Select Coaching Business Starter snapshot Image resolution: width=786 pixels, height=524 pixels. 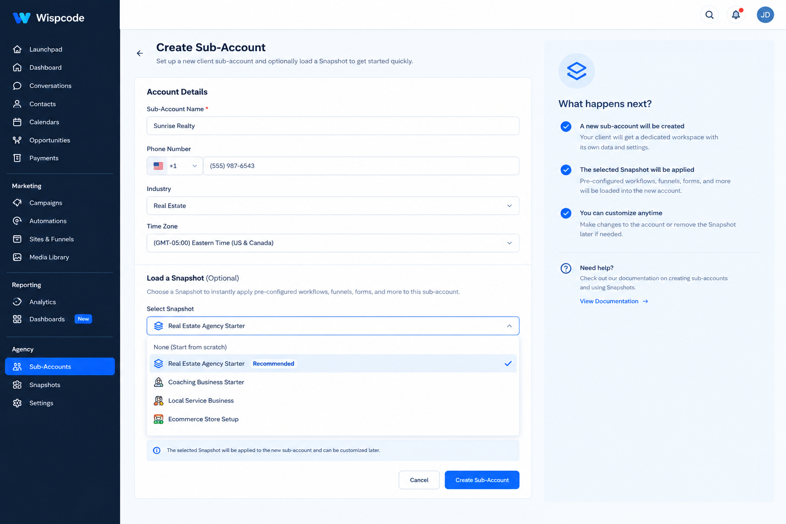click(333, 382)
